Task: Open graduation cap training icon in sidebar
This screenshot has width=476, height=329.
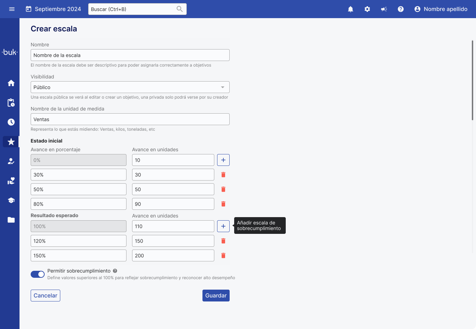Action: 11,200
